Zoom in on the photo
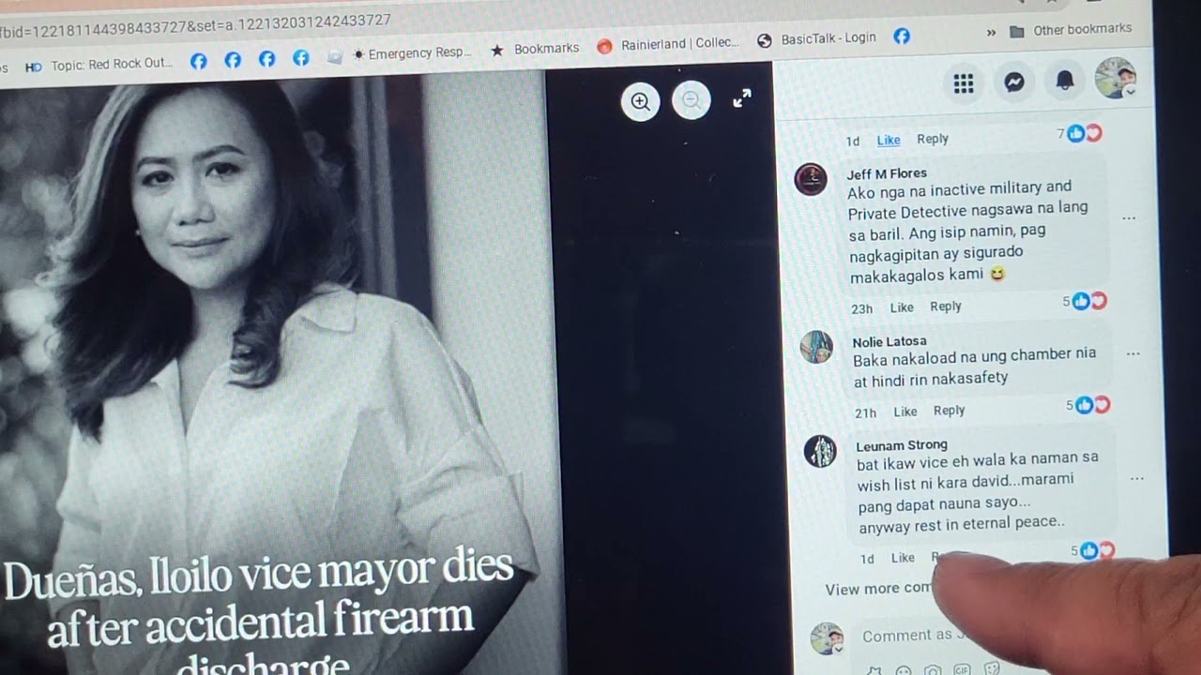The height and width of the screenshot is (675, 1201). [641, 101]
